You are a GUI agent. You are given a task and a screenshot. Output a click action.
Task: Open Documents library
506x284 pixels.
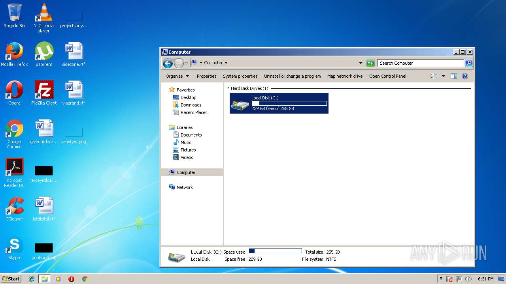[191, 135]
